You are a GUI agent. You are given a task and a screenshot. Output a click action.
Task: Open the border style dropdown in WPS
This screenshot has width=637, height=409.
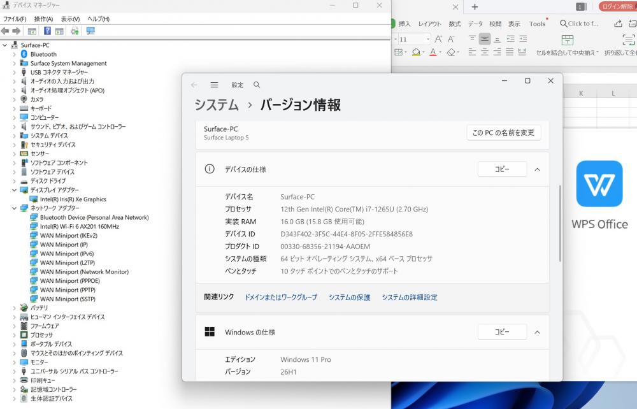406,52
